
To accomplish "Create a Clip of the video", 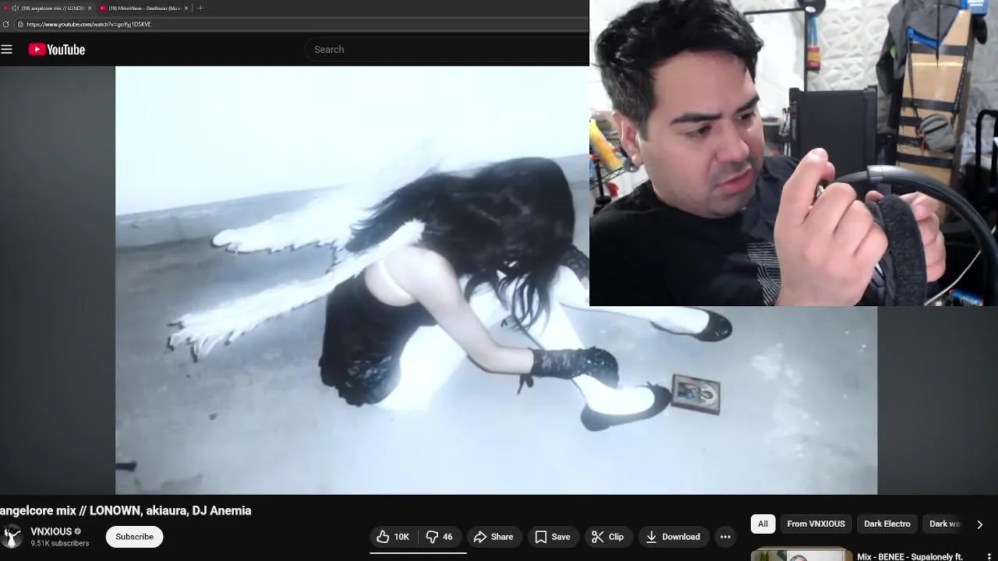I will tap(607, 537).
